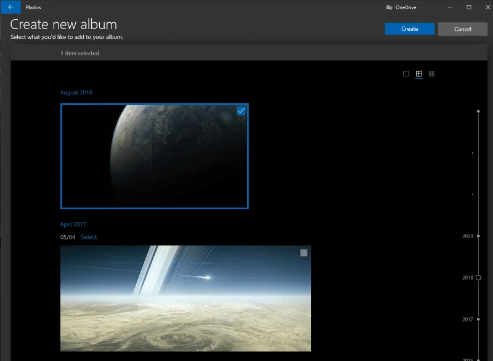
Task: Click the 05/04 date label
Action: (x=68, y=238)
